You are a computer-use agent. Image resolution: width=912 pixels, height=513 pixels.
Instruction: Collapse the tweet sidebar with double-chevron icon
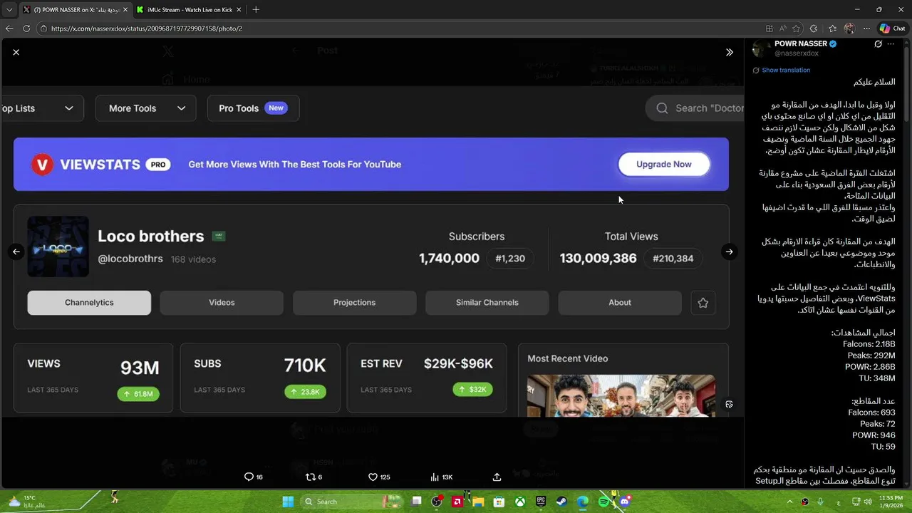[729, 52]
